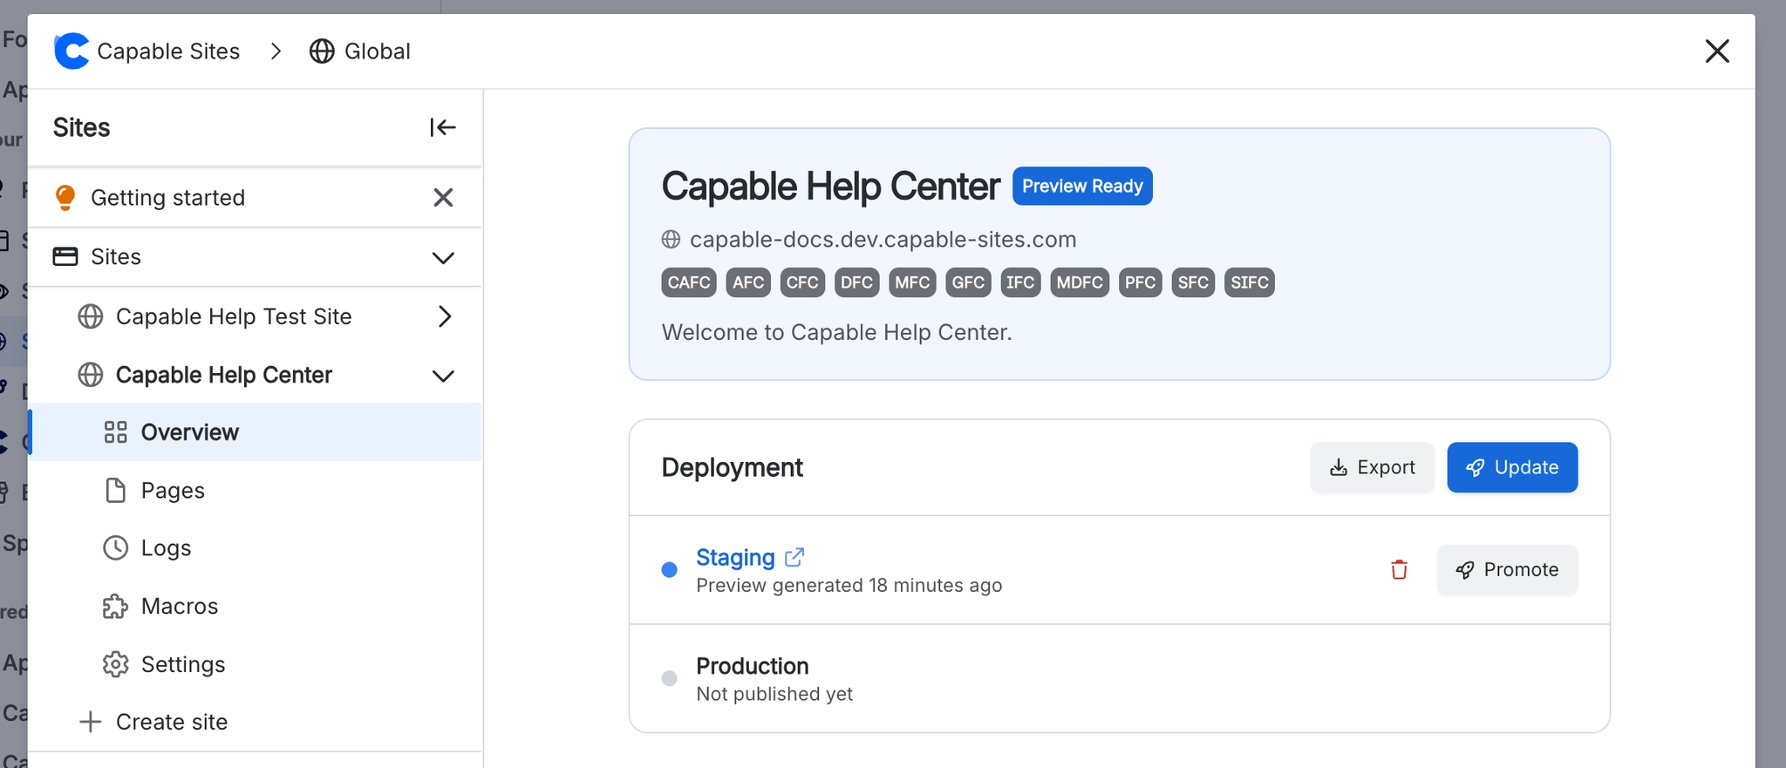Click the Logs clock icon

116,548
